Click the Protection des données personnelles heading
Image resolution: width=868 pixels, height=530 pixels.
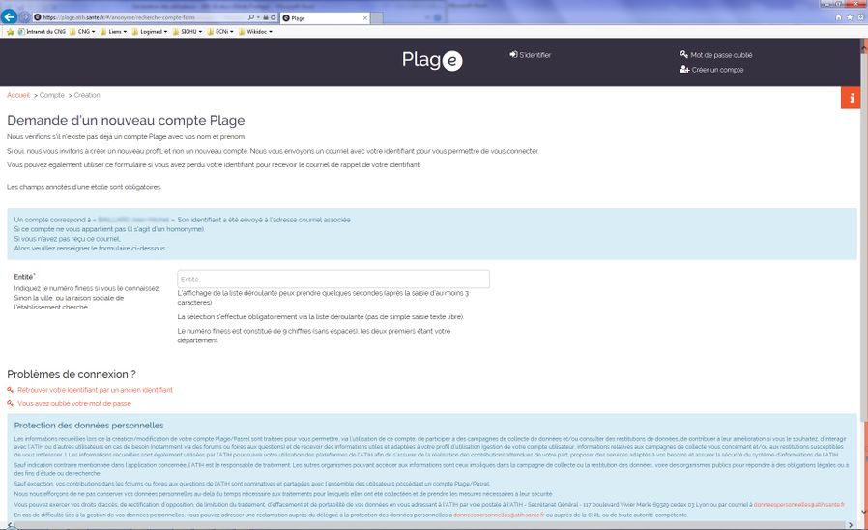(89, 426)
